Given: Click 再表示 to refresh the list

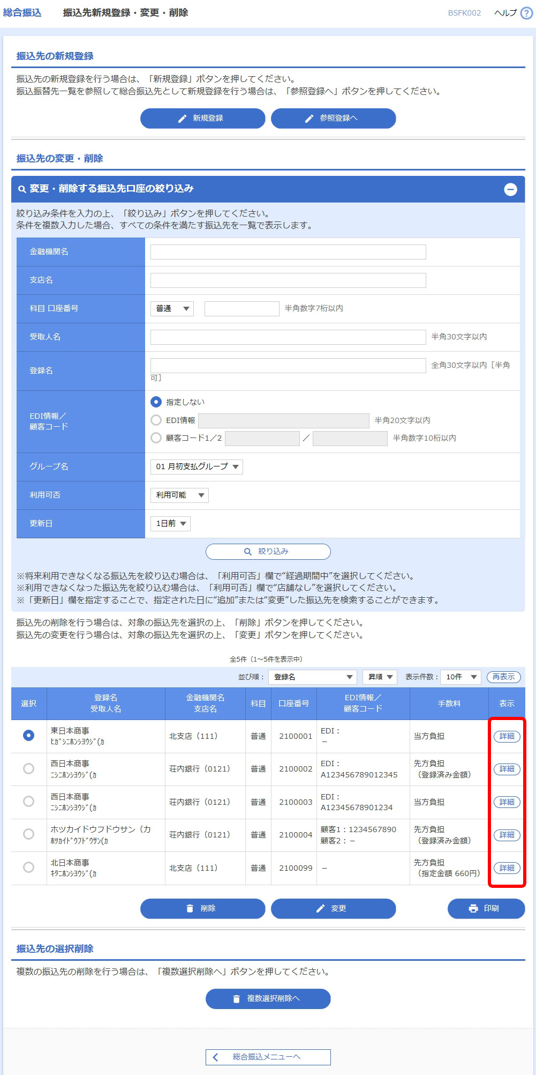Looking at the screenshot, I should point(503,677).
